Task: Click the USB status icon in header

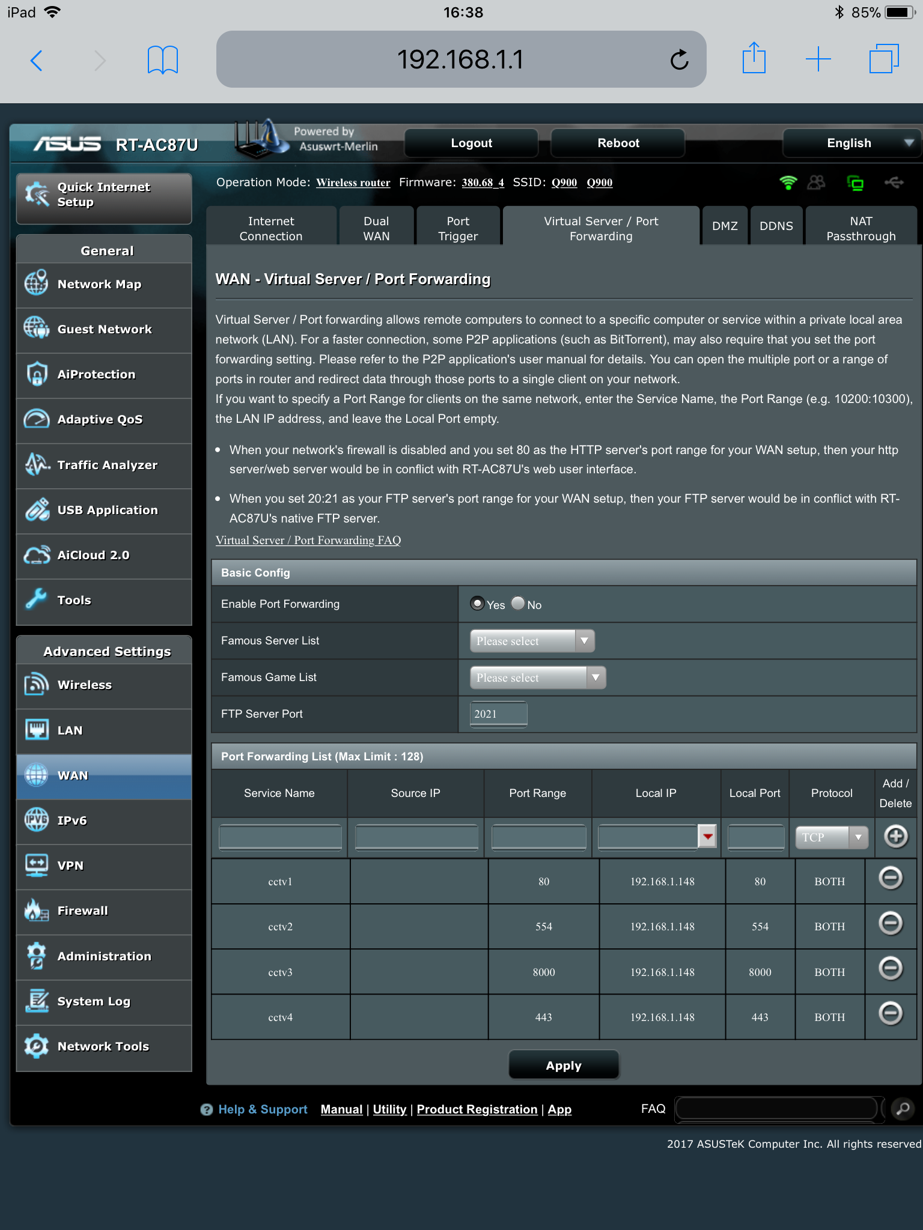Action: [894, 183]
